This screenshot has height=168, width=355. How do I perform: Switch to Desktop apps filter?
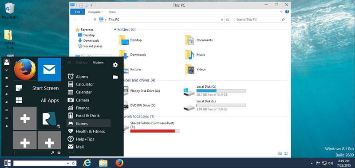82,63
